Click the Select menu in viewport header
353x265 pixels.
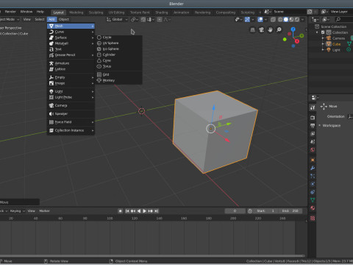coord(40,19)
